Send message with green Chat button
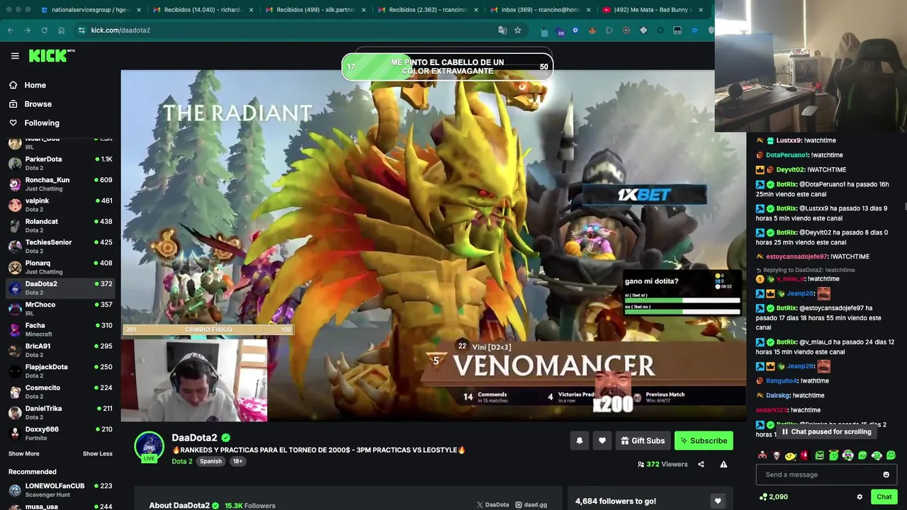 tap(884, 497)
